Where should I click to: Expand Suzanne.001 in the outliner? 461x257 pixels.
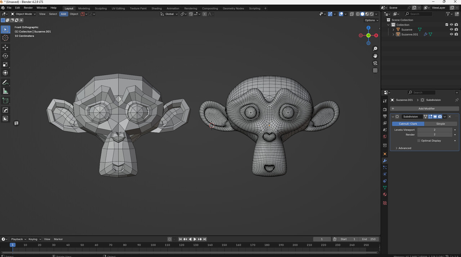(393, 35)
